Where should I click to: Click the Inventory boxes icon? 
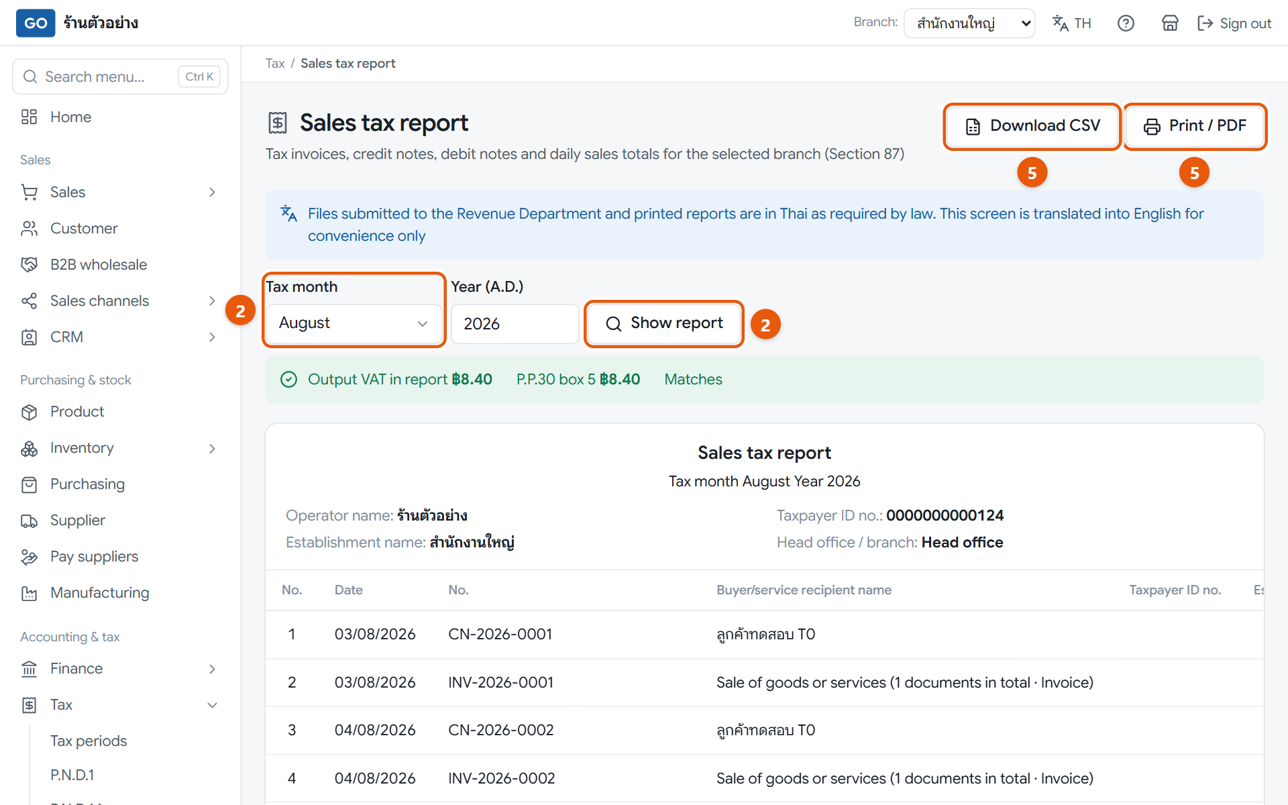(x=29, y=448)
